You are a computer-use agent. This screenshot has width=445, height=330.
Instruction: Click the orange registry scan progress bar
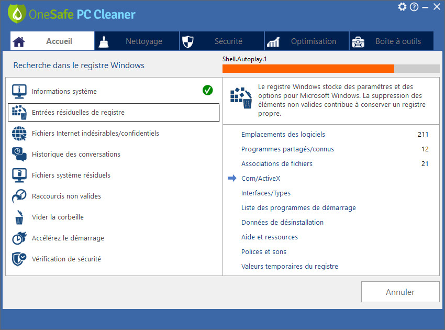331,69
